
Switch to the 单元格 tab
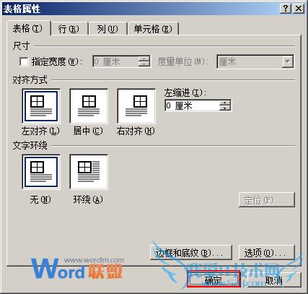tap(153, 29)
